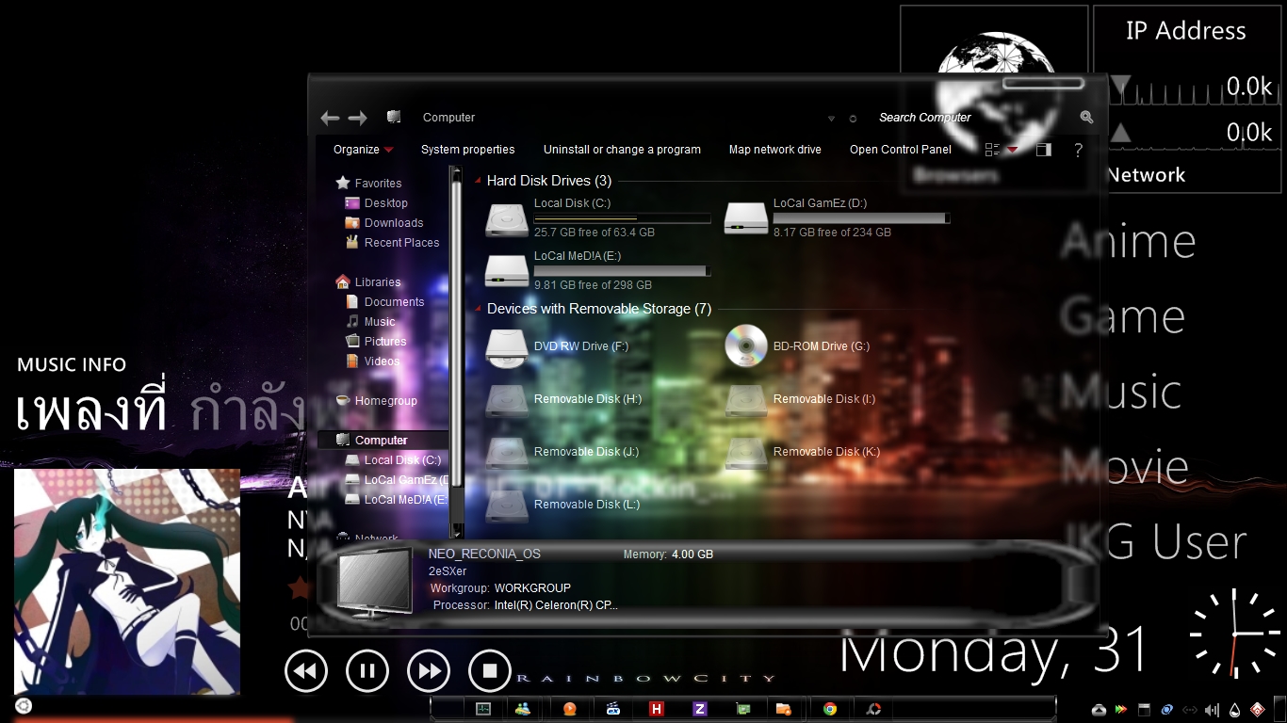Click the LoCal MeD!A (E:) capacity bar

(x=622, y=271)
